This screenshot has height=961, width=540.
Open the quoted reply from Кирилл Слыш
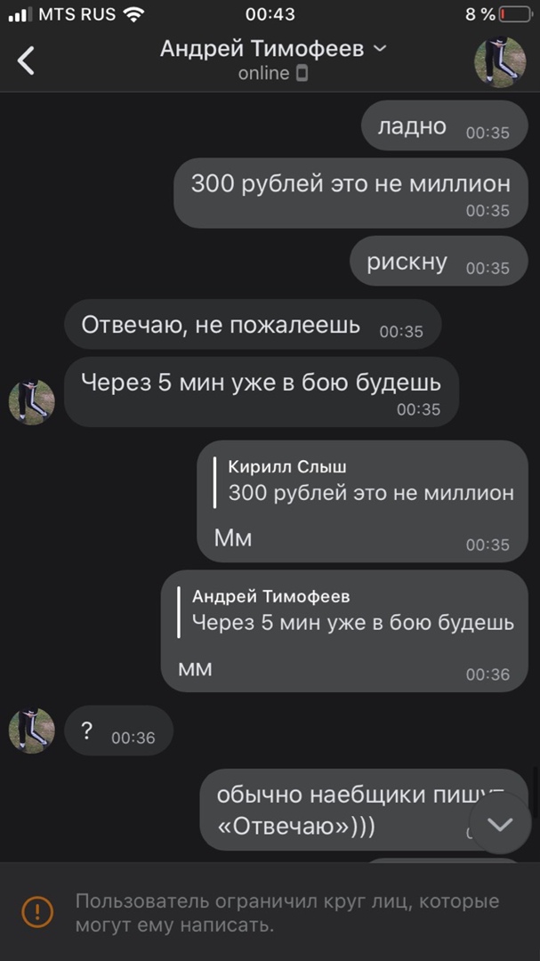click(x=364, y=482)
